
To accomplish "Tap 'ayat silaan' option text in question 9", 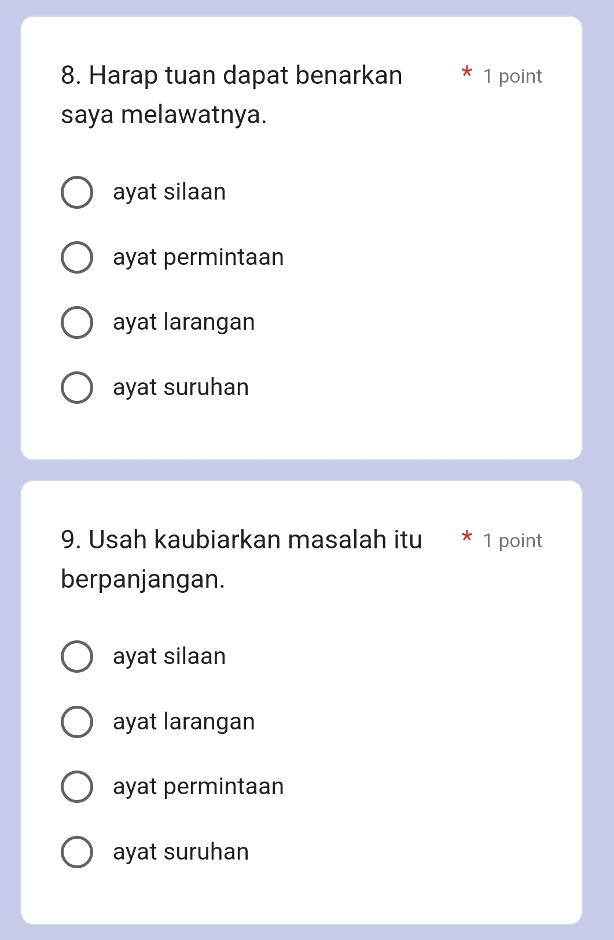I will pyautogui.click(x=169, y=657).
